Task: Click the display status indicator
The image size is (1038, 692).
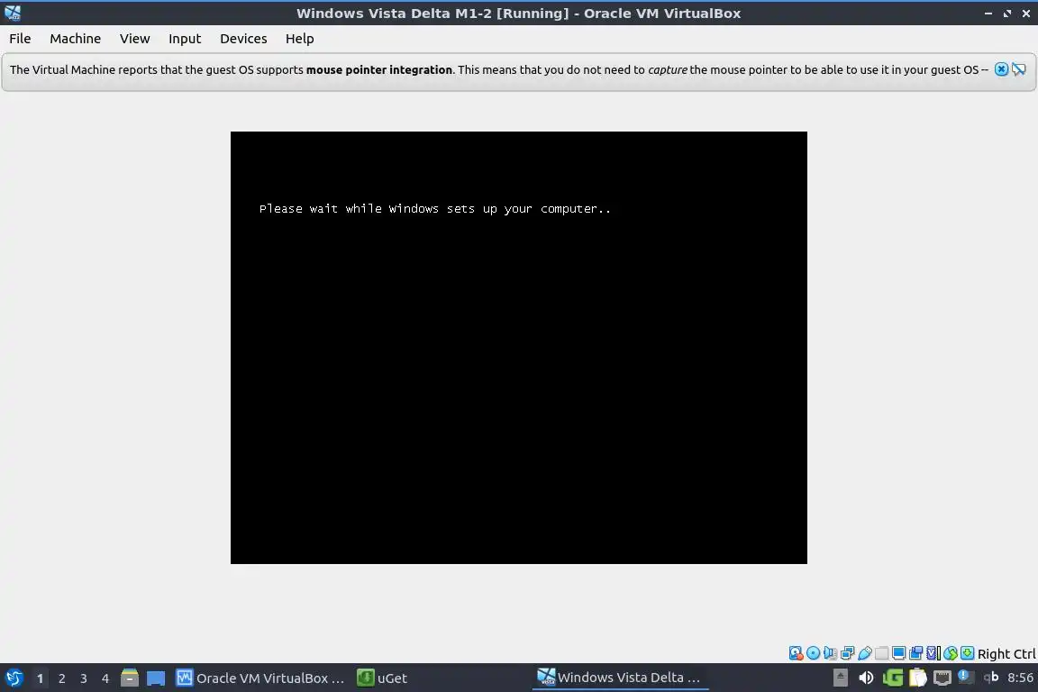Action: pos(899,653)
